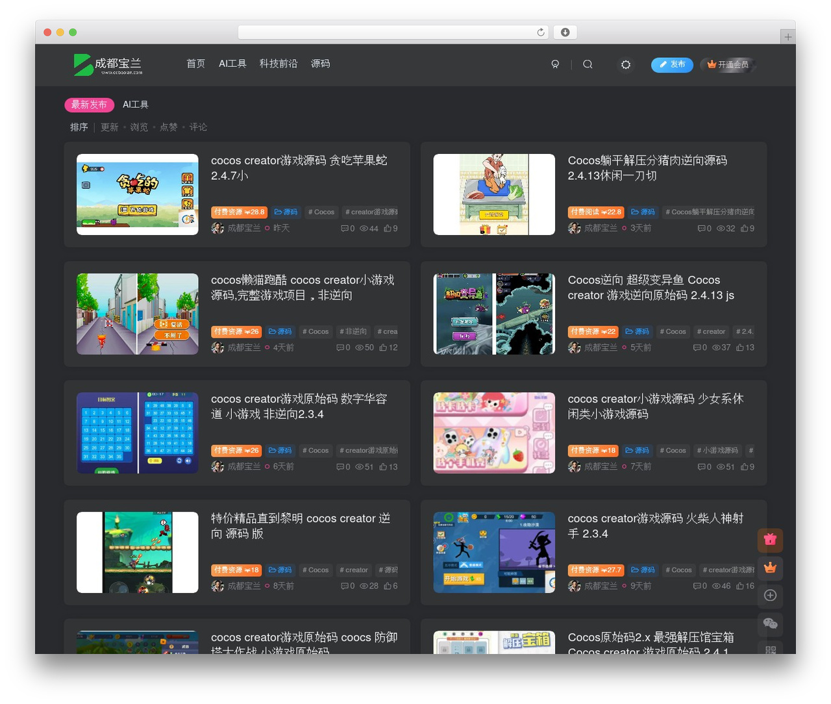Image resolution: width=831 pixels, height=704 pixels.
Task: Click the view count 37 on 超级变异鱼 card
Action: click(721, 347)
